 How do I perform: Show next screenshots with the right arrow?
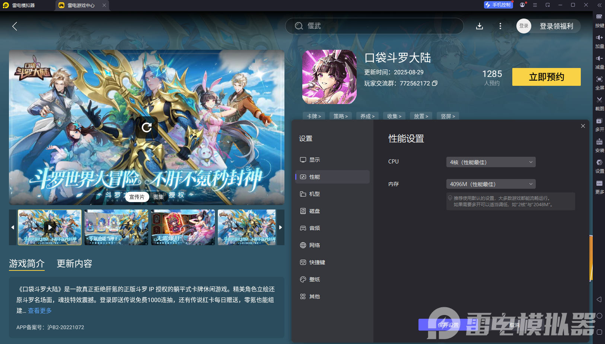tap(281, 227)
